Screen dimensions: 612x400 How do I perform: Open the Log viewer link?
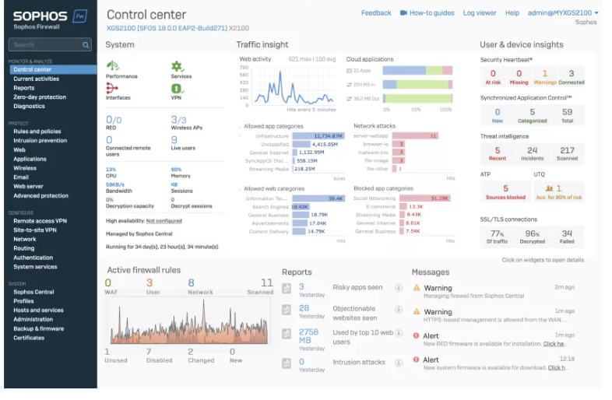pyautogui.click(x=479, y=13)
